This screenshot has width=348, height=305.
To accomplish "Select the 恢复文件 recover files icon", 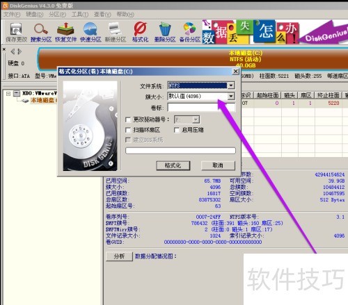I will point(65,33).
